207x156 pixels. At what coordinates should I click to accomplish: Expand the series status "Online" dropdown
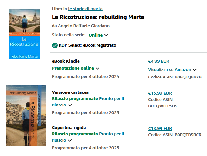(x=106, y=35)
